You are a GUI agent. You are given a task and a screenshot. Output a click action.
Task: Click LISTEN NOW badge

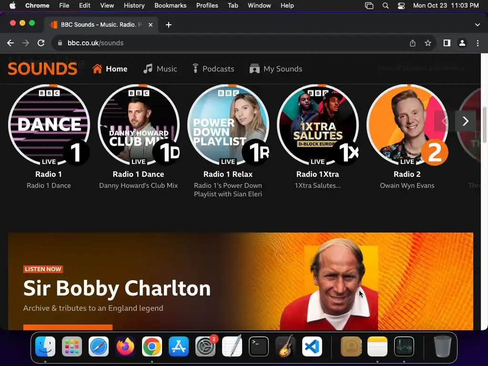click(x=43, y=269)
